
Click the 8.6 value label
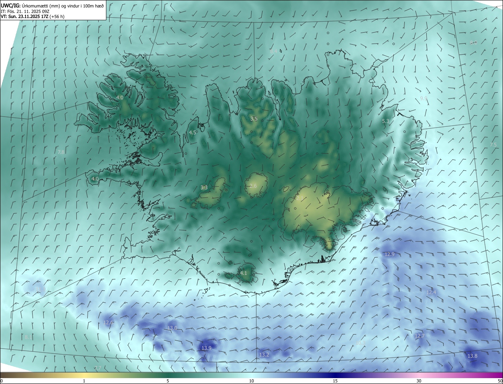coord(473,42)
